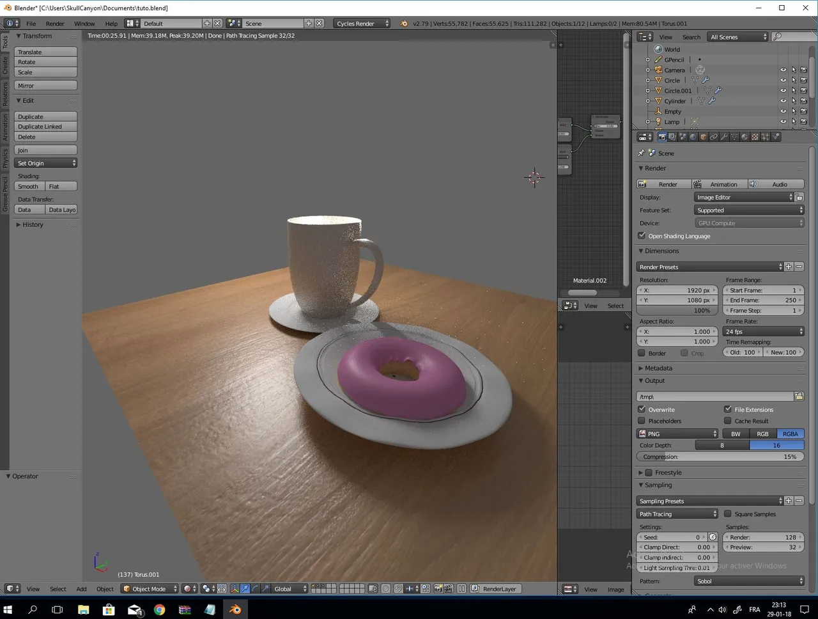This screenshot has height=619, width=818.
Task: Open the Material properties tab sphere icon
Action: (x=745, y=137)
